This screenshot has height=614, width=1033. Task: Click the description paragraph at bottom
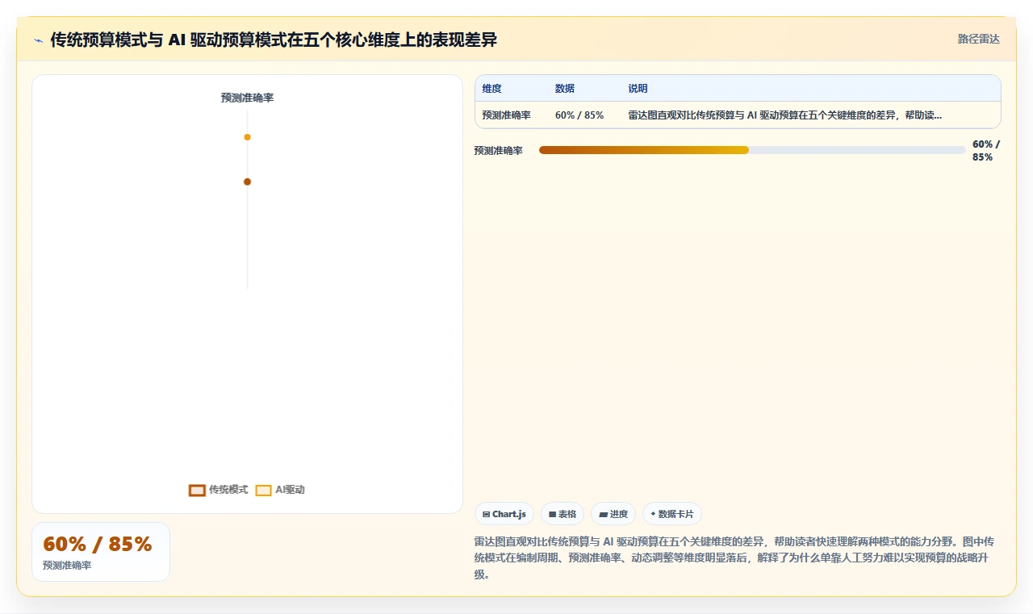[734, 558]
